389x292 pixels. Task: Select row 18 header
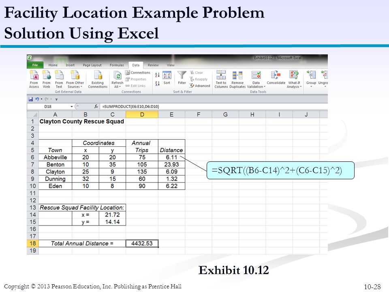pos(33,244)
